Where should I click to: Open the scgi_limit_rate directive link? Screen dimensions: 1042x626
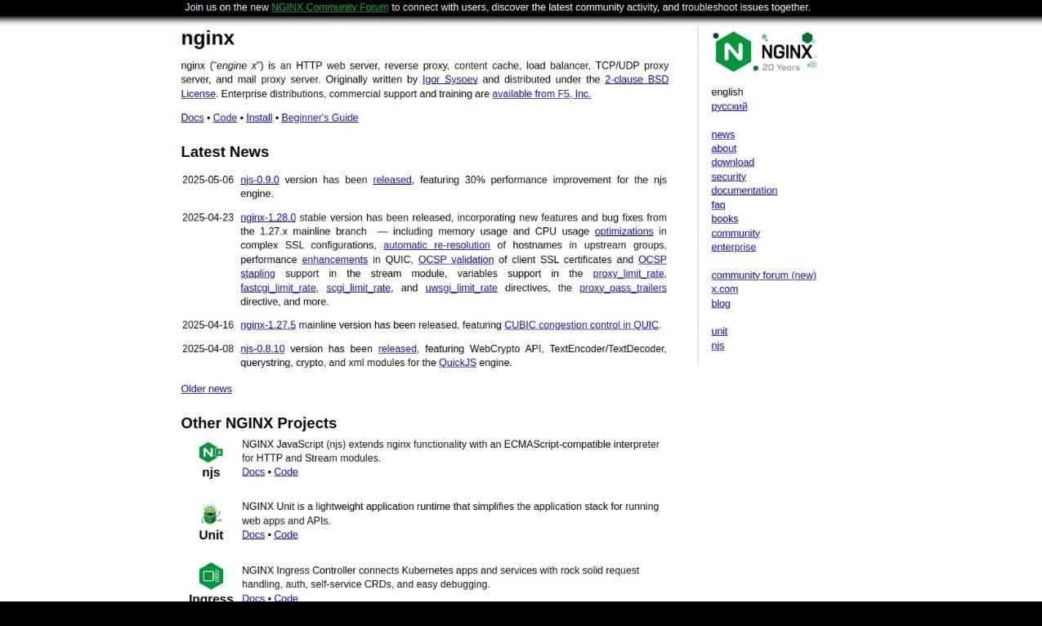point(359,288)
